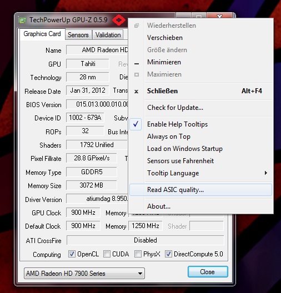Click the GPU-Z app icon in title bar
Viewport: 281px width, 293px height.
(x=22, y=20)
